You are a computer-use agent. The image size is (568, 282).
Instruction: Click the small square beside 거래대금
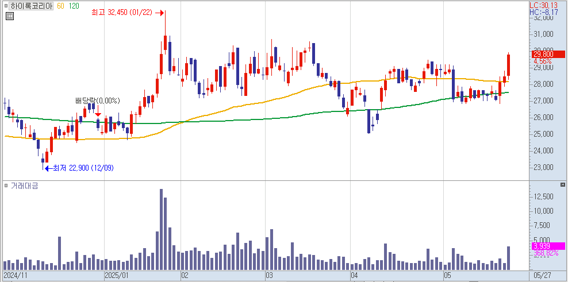click(x=6, y=186)
